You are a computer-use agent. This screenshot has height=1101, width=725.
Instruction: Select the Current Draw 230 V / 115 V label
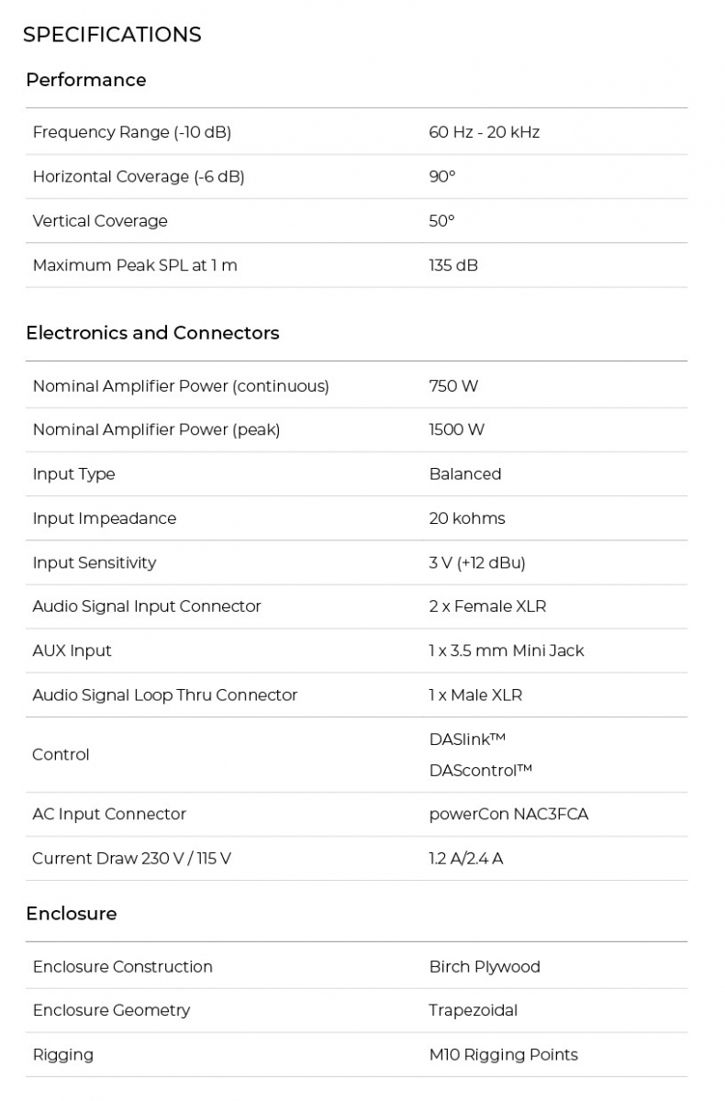point(132,859)
